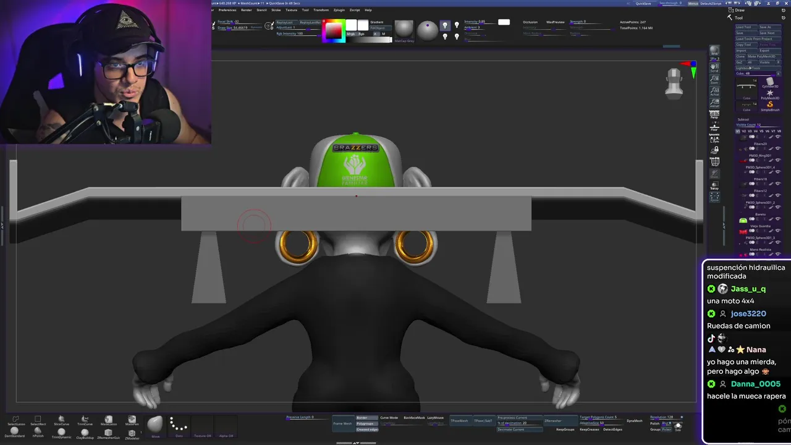The height and width of the screenshot is (445, 791).
Task: Open the Move brush thumbnail
Action: coord(155,426)
